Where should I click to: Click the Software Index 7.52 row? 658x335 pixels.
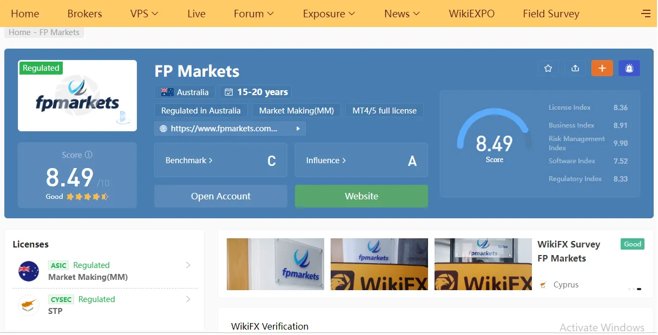click(588, 161)
